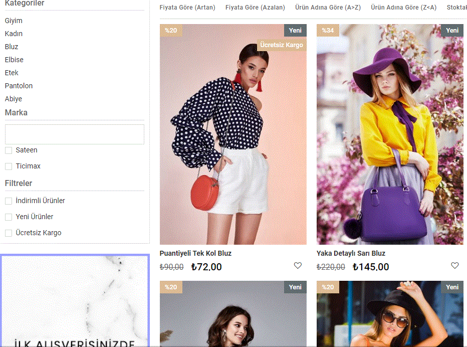Click the Marka search input field
467x347 pixels.
[x=75, y=134]
